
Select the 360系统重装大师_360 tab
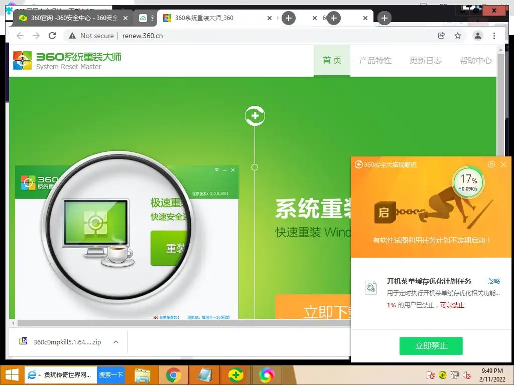(x=203, y=18)
